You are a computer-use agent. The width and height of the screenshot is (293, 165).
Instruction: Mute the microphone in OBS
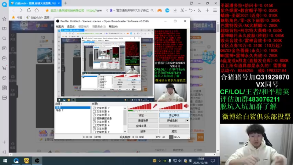155,106
